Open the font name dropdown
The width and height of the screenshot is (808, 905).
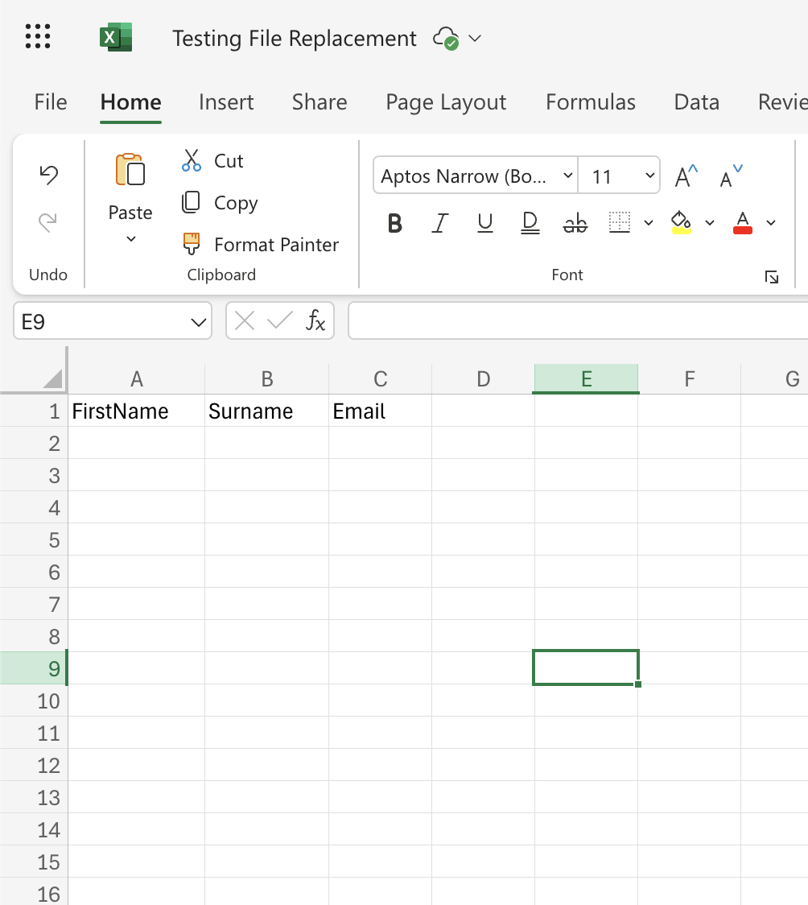(x=568, y=175)
